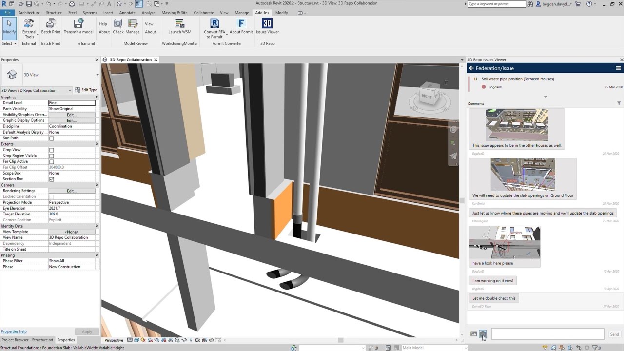Save the project from quick access toolbar
The width and height of the screenshot is (624, 351).
29,4
